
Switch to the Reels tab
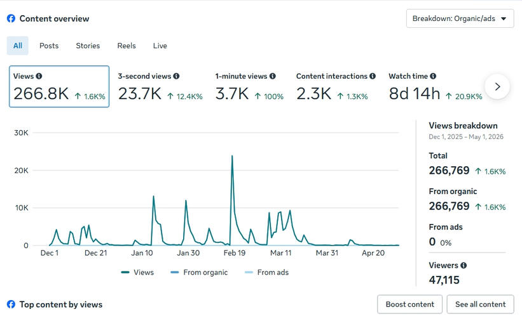tap(127, 46)
